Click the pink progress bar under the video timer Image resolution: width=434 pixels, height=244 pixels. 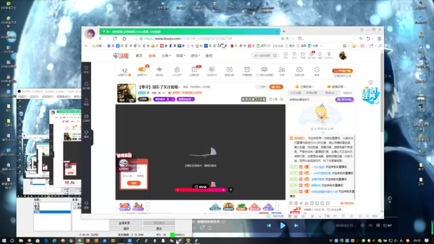click(x=200, y=190)
